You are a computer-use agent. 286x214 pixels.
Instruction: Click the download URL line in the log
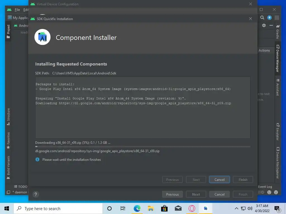coord(133,103)
